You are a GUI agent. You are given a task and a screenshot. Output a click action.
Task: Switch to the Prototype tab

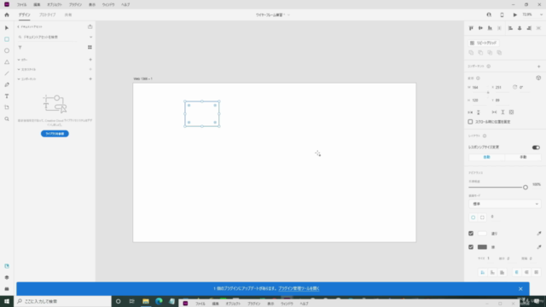pos(48,15)
